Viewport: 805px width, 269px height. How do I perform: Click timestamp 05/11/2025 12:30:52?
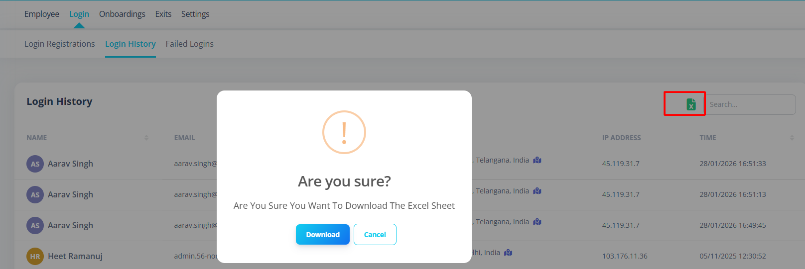click(733, 256)
